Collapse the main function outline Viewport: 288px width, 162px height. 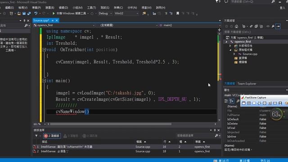tap(44, 81)
